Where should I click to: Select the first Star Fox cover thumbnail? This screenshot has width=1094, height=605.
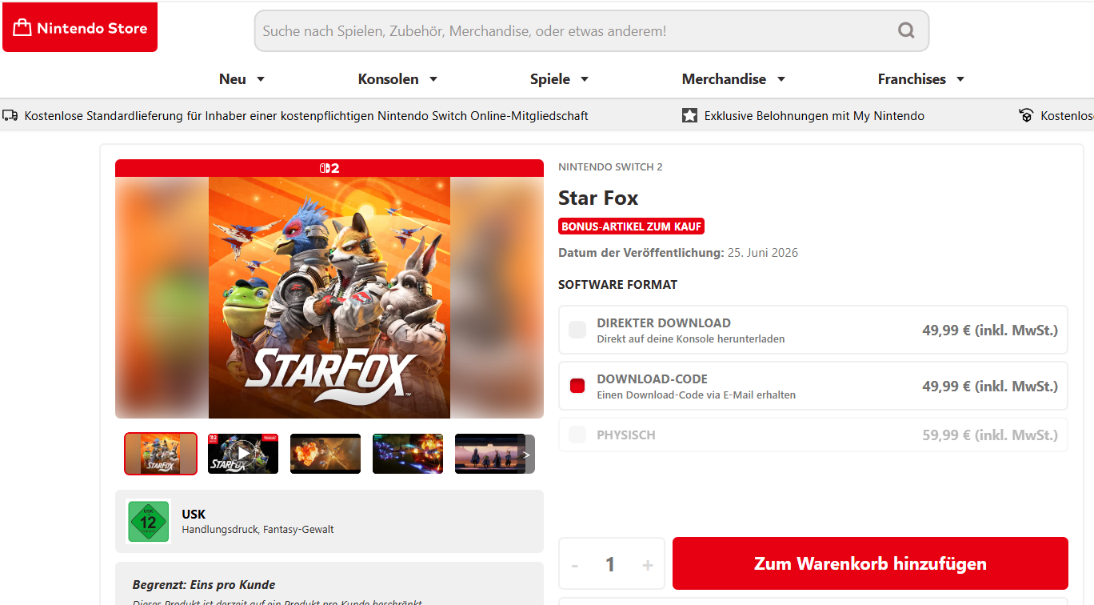point(161,454)
